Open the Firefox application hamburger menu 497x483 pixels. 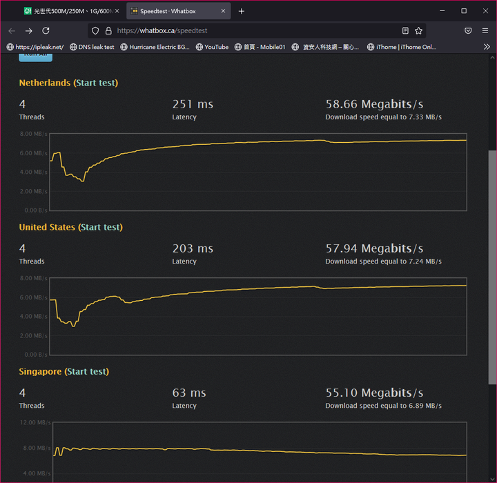pyautogui.click(x=486, y=31)
